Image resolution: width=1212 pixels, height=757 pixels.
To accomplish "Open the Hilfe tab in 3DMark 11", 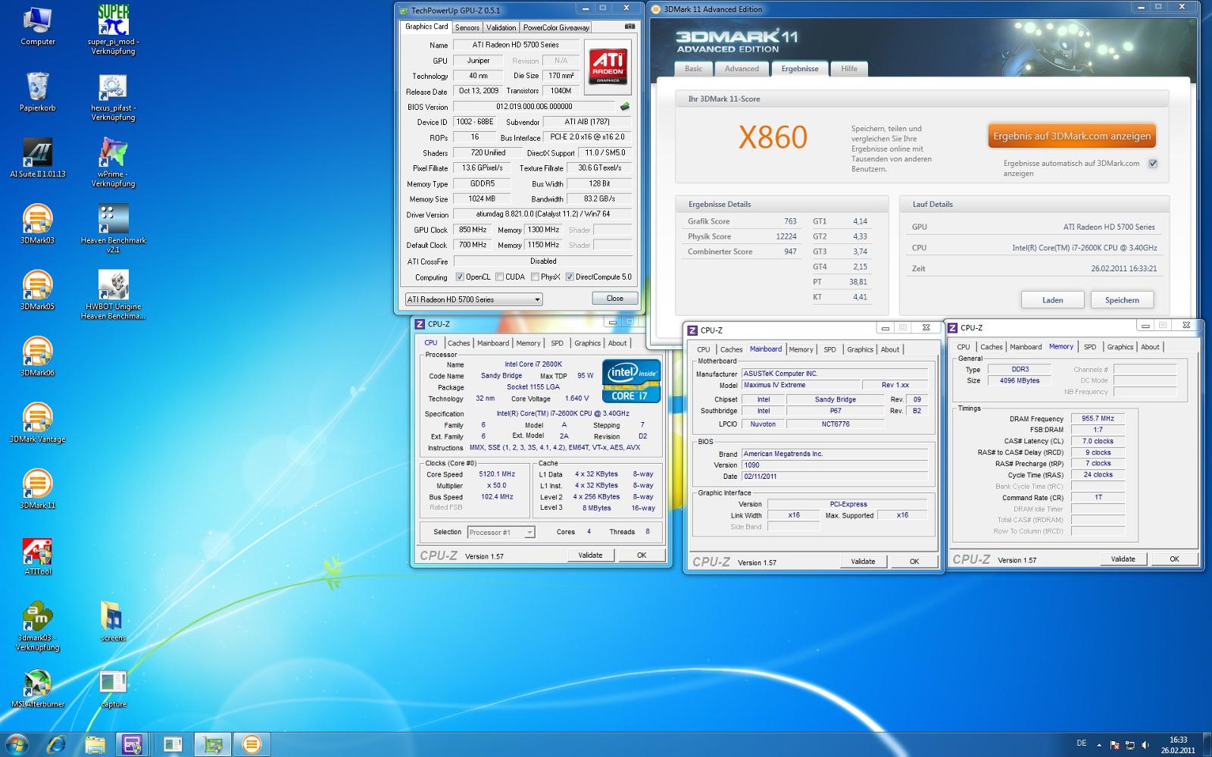I will 849,69.
